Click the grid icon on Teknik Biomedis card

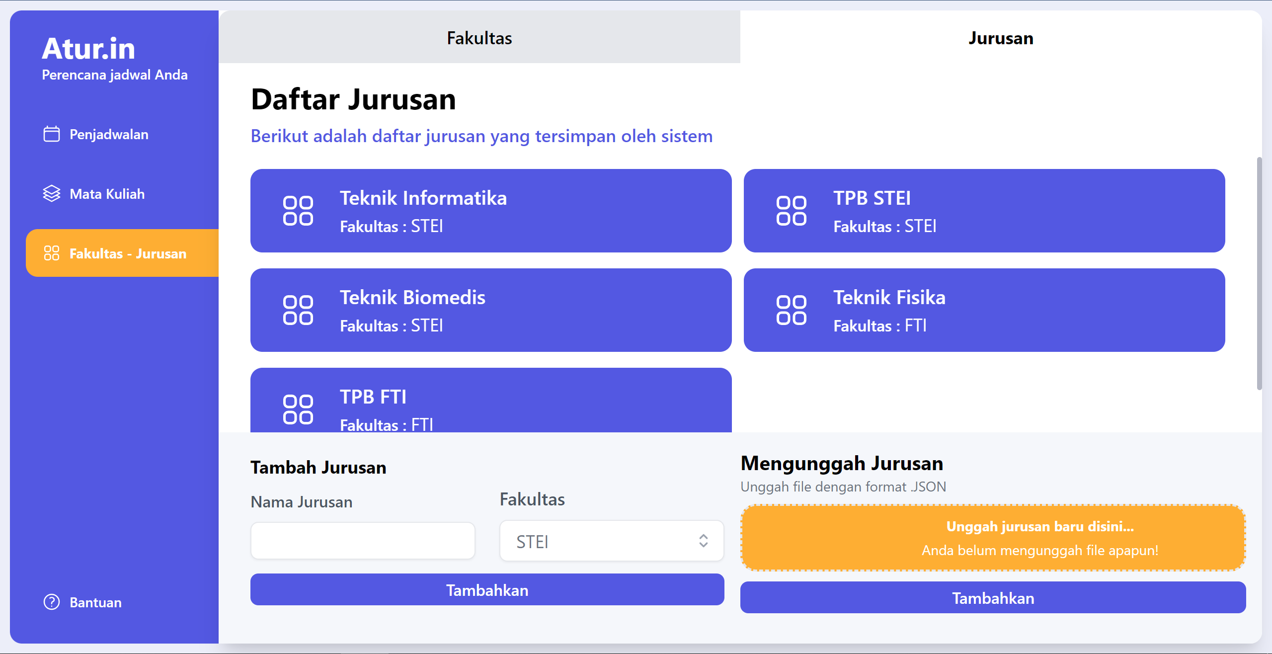pos(298,310)
